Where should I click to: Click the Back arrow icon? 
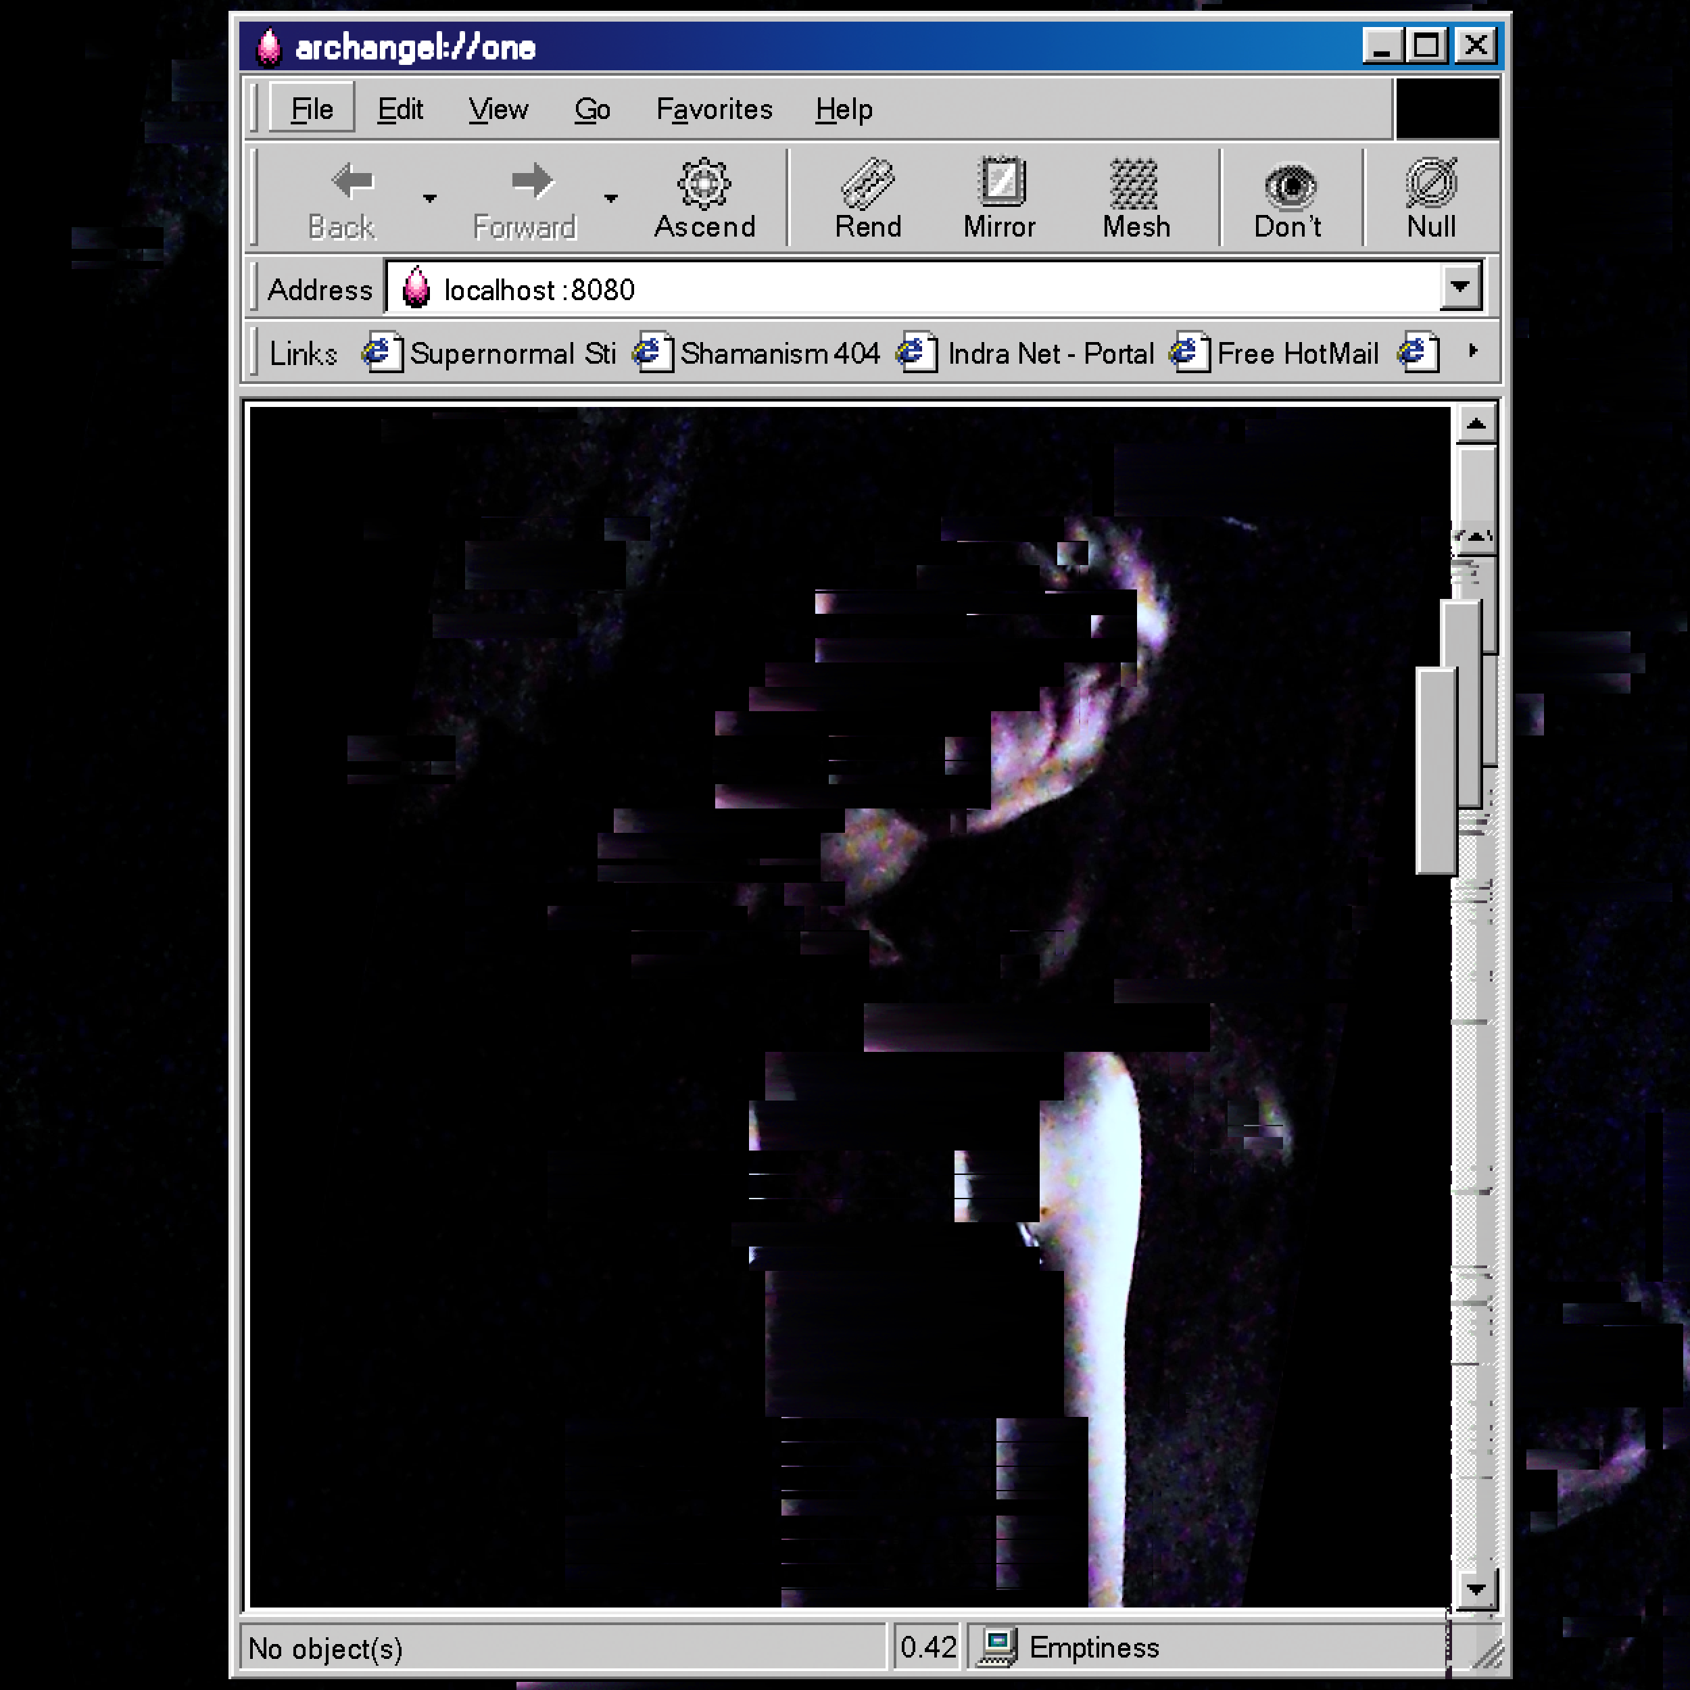[352, 181]
